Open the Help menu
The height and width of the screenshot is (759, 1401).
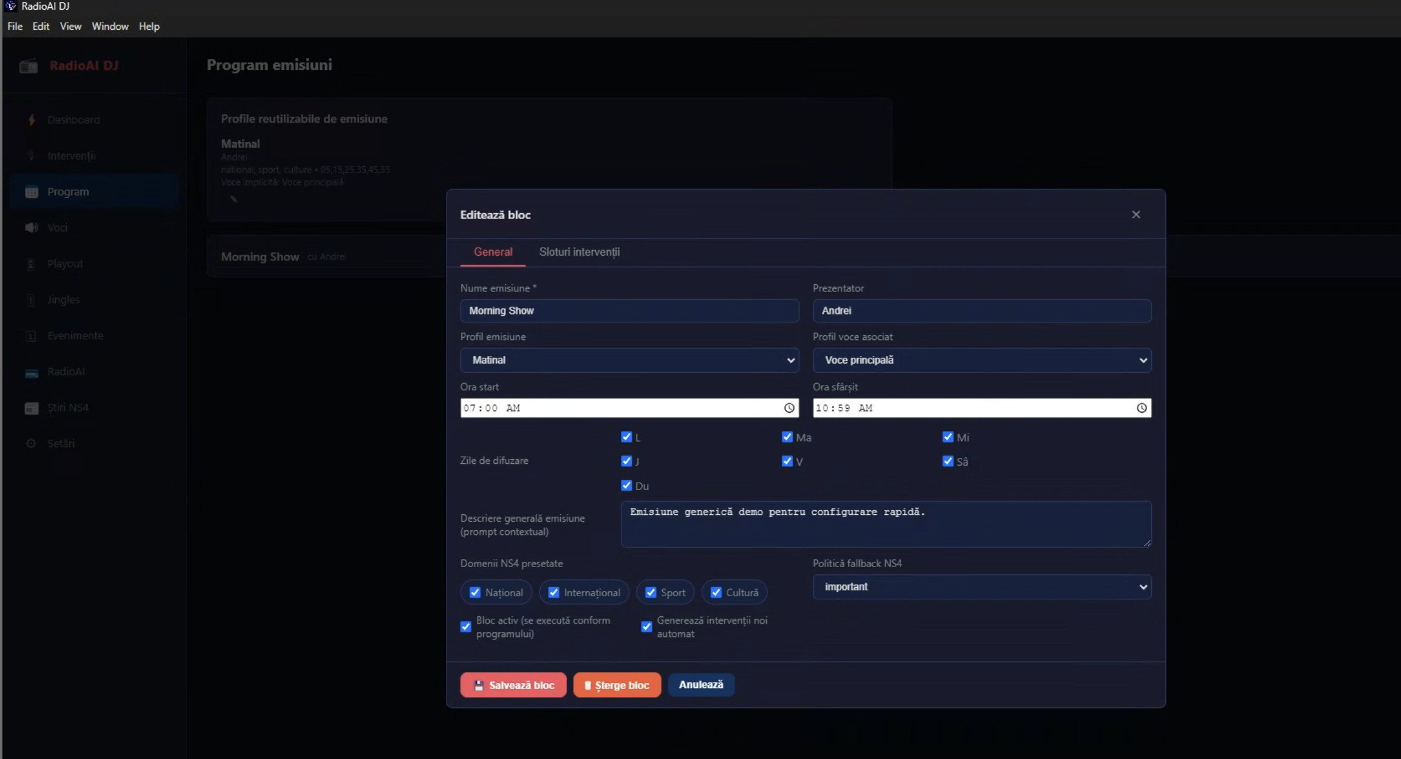[x=149, y=26]
